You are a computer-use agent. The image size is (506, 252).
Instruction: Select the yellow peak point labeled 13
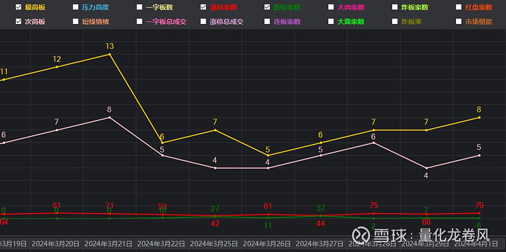point(109,54)
